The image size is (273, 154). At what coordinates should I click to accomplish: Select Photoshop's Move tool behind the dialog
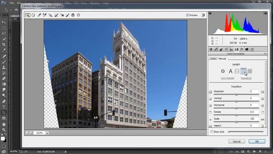tap(4, 22)
